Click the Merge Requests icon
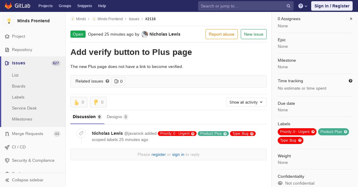This screenshot has height=187, width=358. (x=7, y=134)
